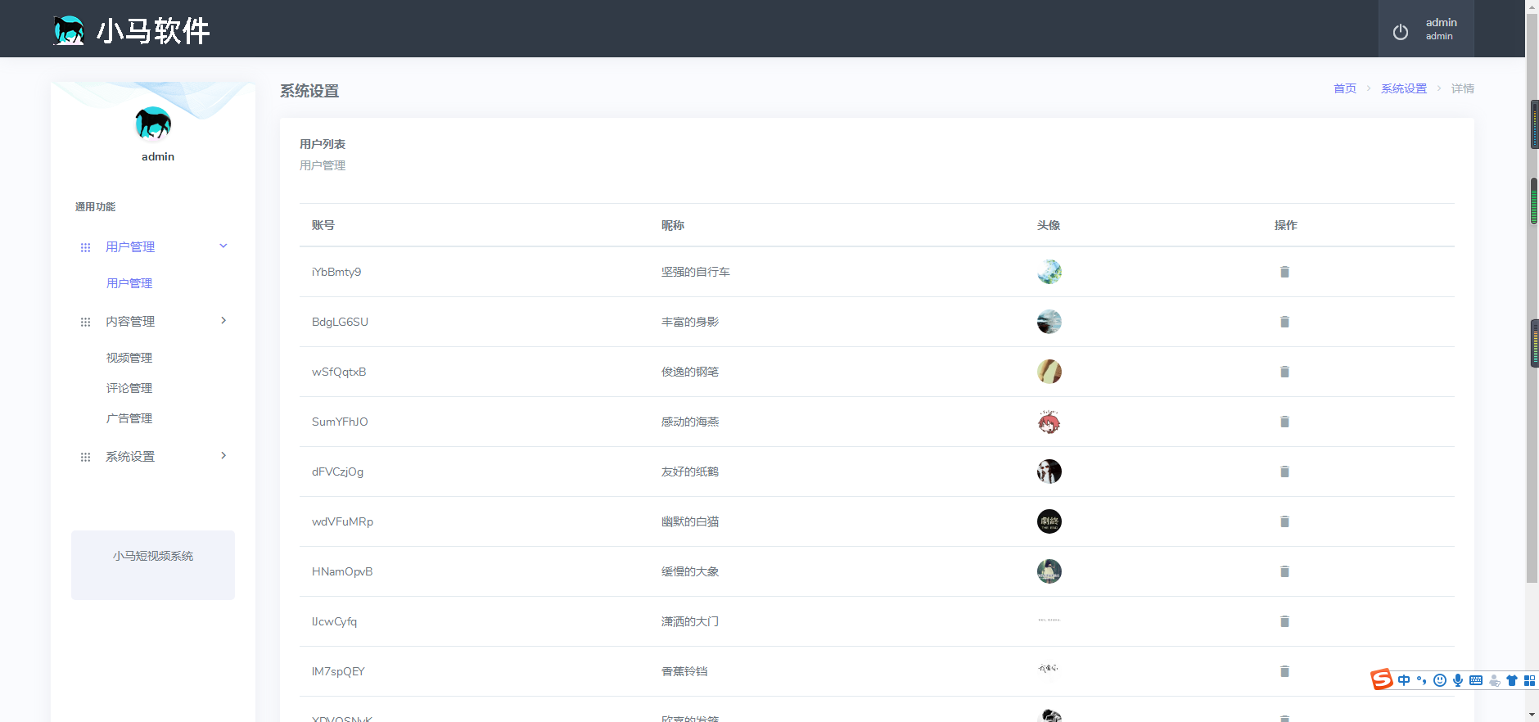Click delete icon for dFVCzjOg
The width and height of the screenshot is (1539, 722).
click(1284, 472)
